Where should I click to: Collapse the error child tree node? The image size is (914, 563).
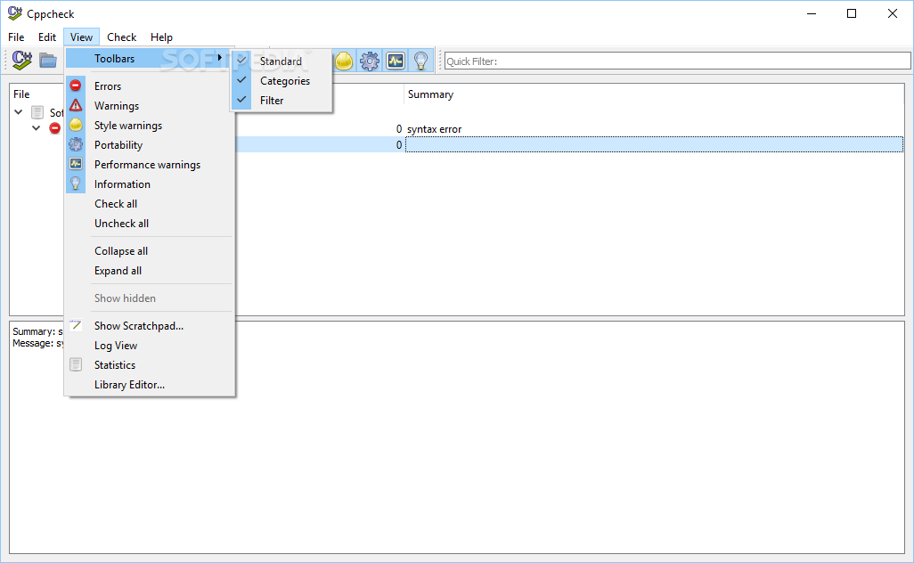pyautogui.click(x=37, y=128)
